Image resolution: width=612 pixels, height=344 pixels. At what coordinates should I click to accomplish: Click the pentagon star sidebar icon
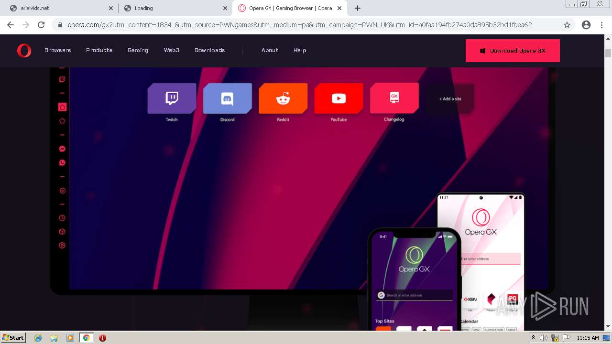pyautogui.click(x=62, y=121)
